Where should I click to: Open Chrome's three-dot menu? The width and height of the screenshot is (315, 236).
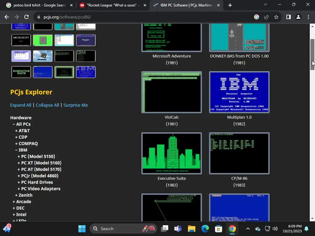pos(308,17)
